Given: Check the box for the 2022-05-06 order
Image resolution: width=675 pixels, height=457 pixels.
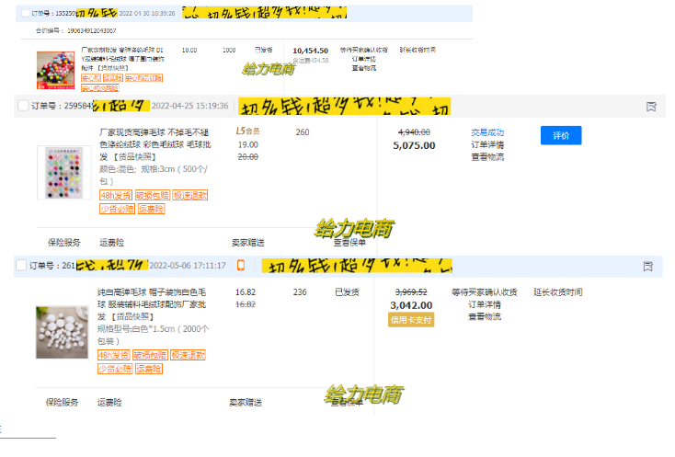Looking at the screenshot, I should click(21, 266).
